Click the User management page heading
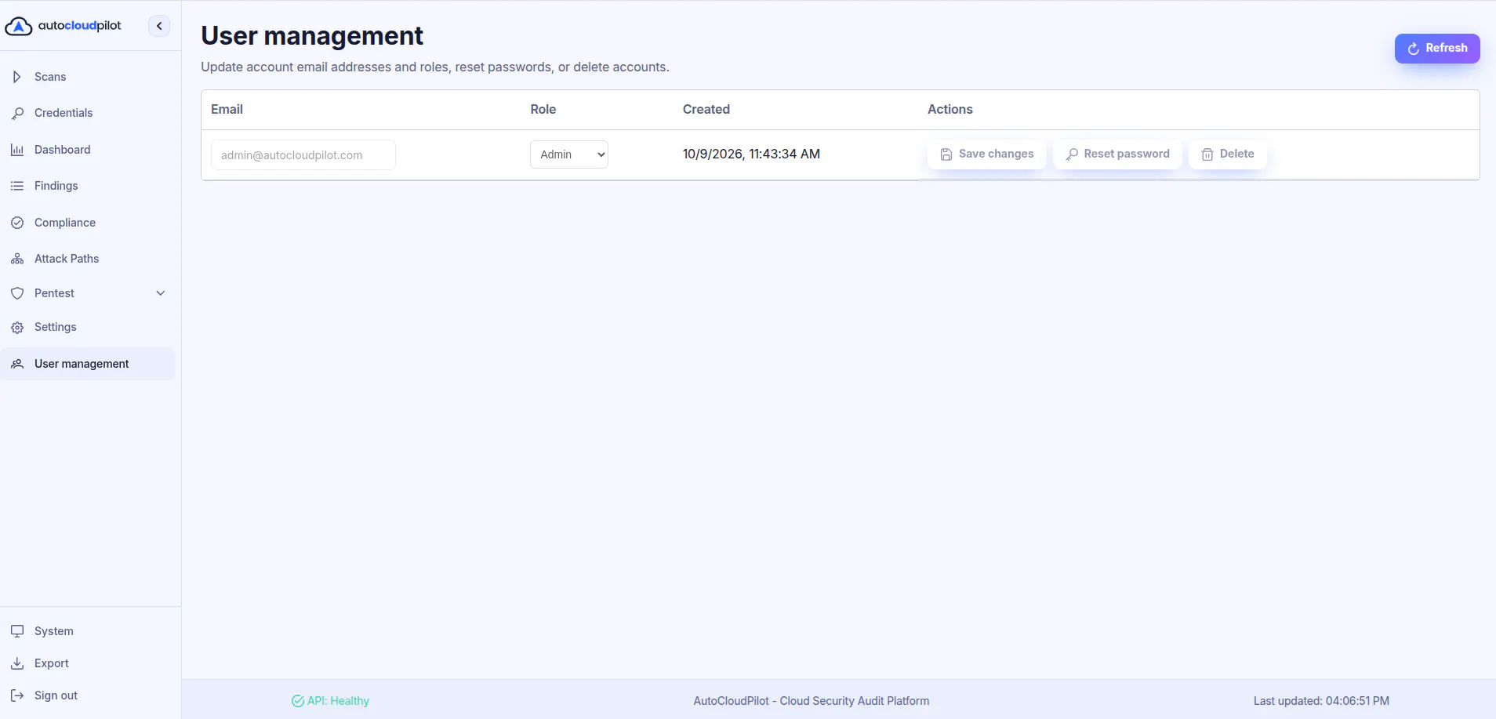 click(x=312, y=36)
